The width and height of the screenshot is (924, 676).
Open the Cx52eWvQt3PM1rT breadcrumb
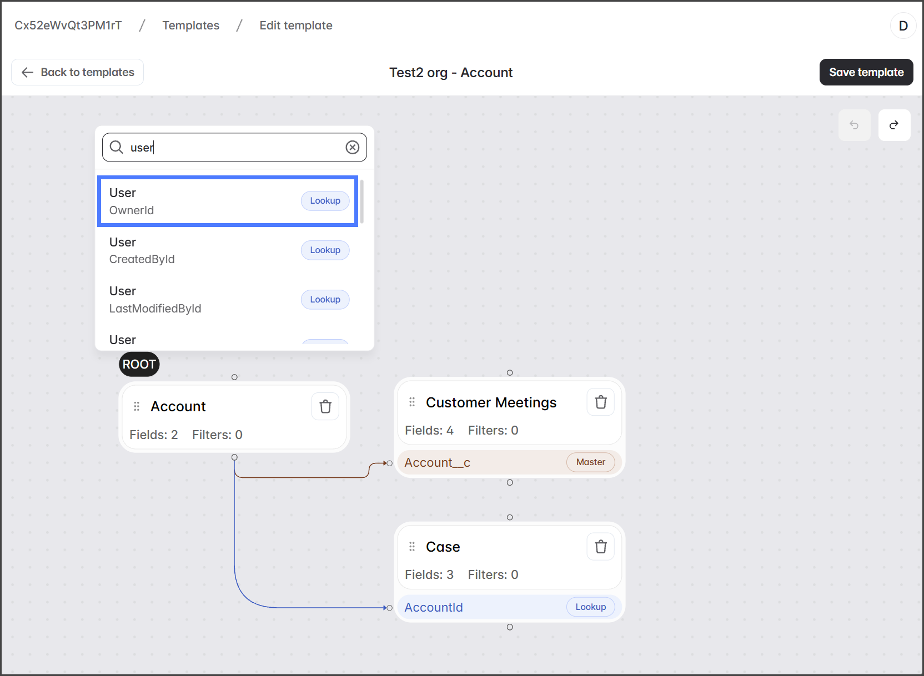68,26
